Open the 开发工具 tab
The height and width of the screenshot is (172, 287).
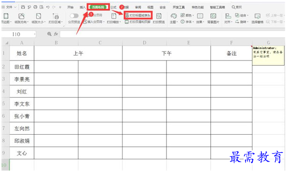(x=179, y=7)
